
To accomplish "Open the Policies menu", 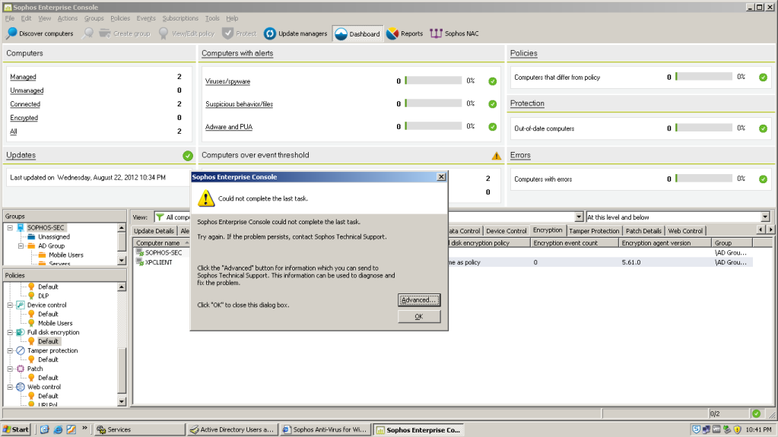I will pos(120,18).
